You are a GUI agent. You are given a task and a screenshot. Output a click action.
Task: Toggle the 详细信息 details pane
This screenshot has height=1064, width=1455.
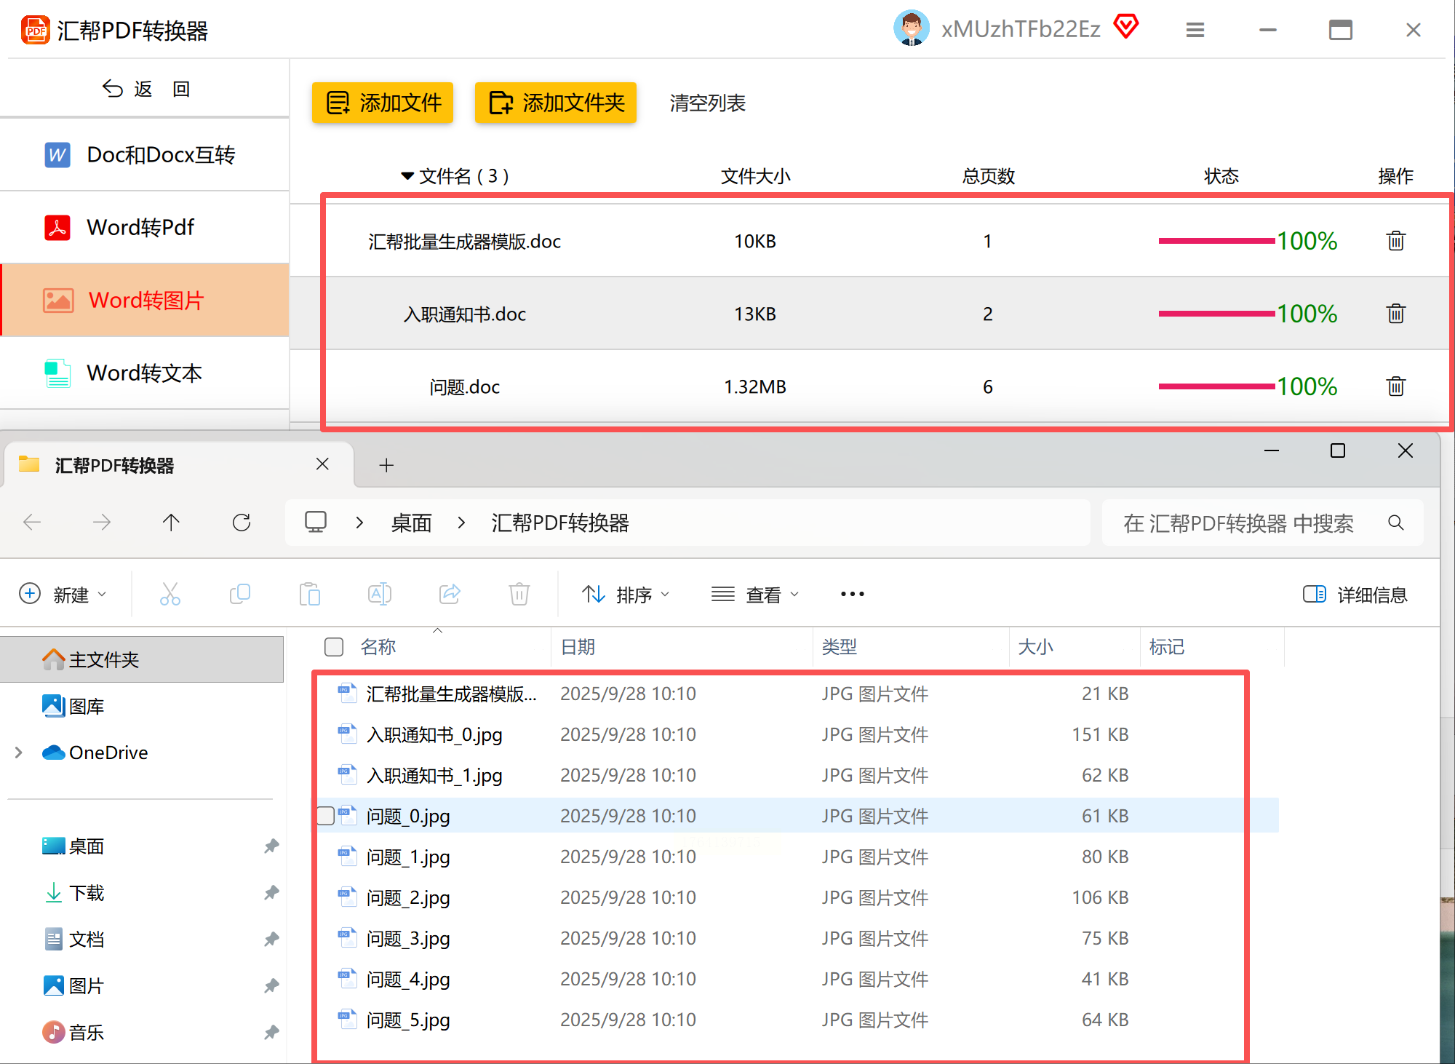1355,594
